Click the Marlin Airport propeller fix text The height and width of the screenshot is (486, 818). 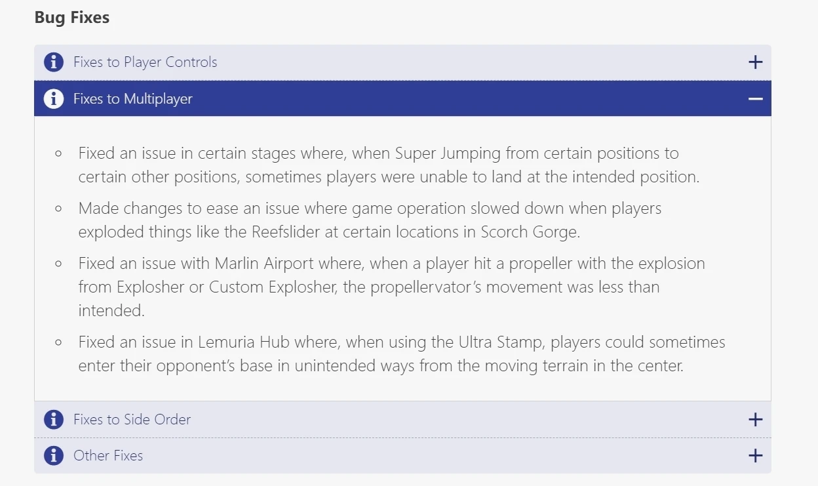click(391, 287)
